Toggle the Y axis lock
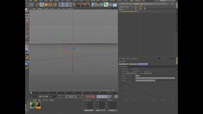The image size is (203, 114). pyautogui.click(x=65, y=5)
